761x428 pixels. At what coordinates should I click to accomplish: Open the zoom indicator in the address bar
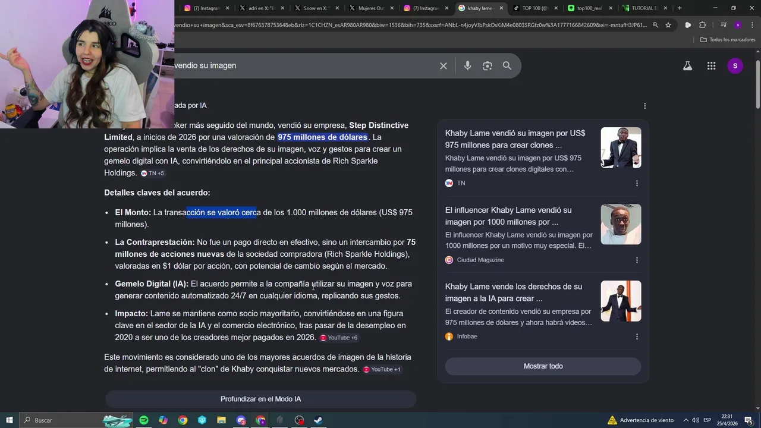[655, 25]
